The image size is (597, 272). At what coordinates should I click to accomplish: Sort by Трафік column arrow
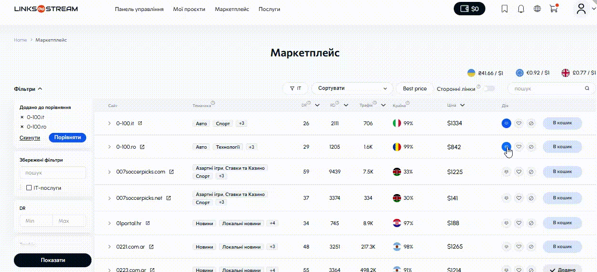(x=383, y=105)
